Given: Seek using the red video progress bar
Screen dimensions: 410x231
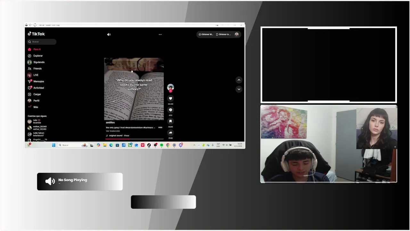Looking at the screenshot, I should point(135,139).
